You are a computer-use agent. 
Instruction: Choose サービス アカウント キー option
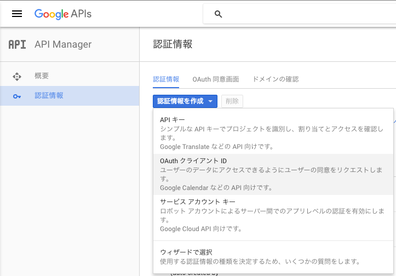tap(273, 215)
